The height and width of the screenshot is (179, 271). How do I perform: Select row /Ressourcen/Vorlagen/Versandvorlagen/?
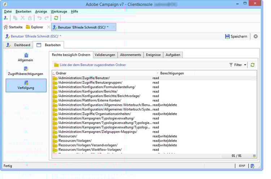point(154,145)
